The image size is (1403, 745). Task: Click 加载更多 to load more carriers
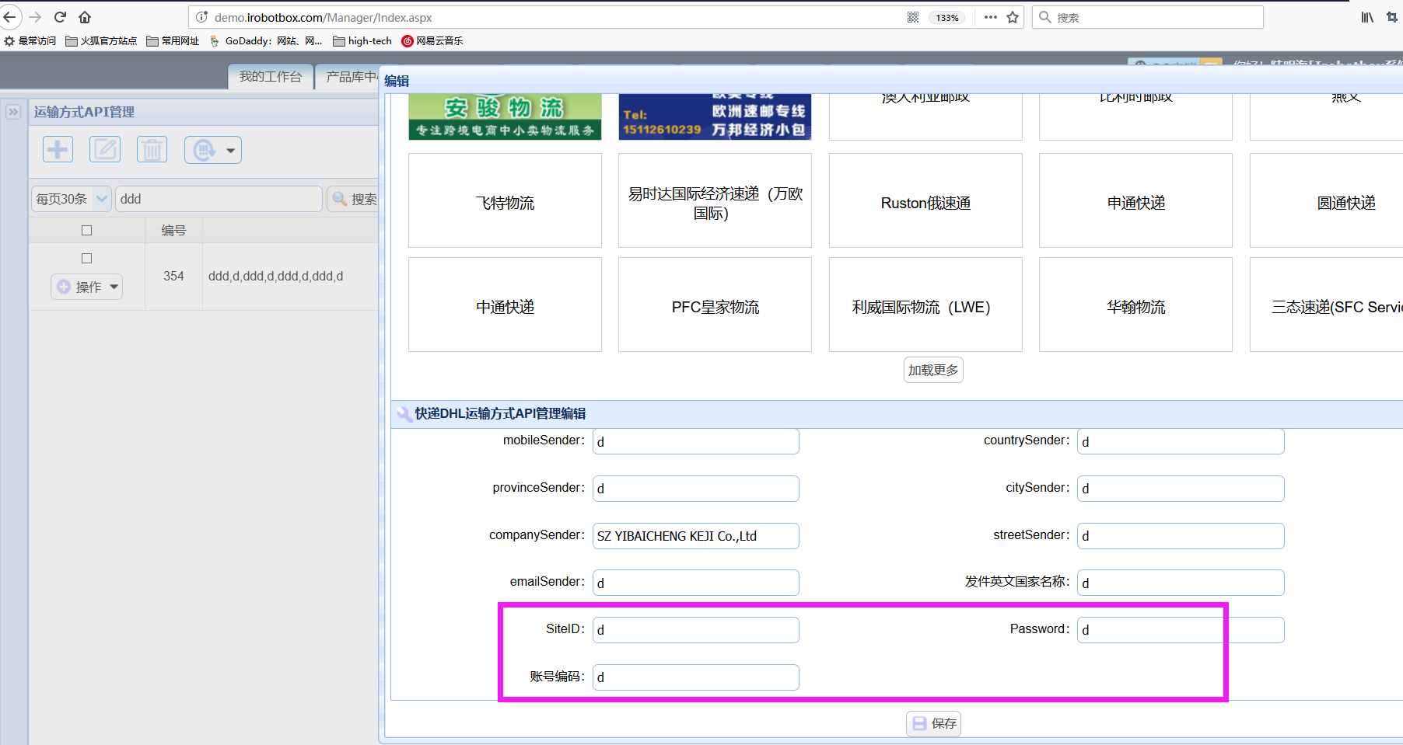pos(933,370)
